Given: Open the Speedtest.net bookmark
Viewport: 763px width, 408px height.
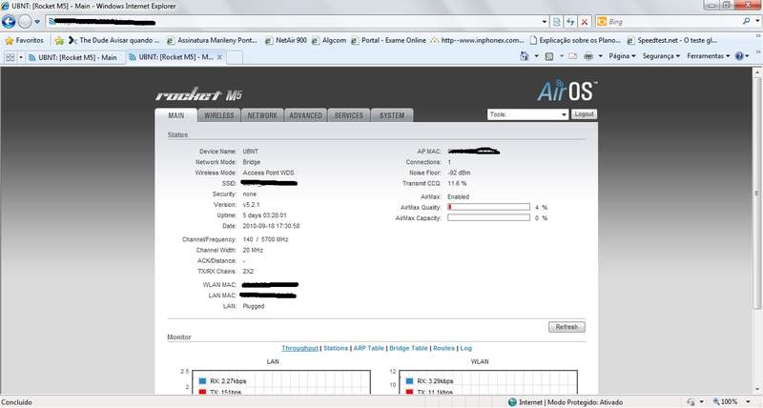Looking at the screenshot, I should click(672, 40).
